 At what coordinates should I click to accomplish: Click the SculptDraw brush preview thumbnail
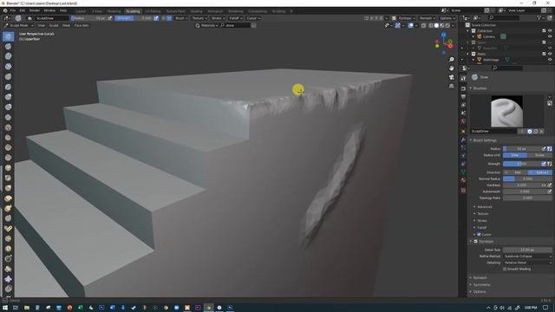(x=506, y=112)
